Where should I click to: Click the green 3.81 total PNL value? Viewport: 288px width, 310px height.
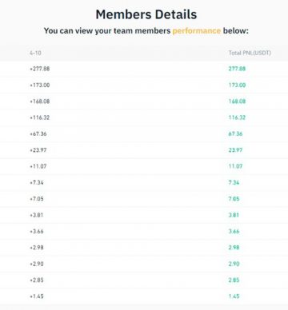point(234,215)
